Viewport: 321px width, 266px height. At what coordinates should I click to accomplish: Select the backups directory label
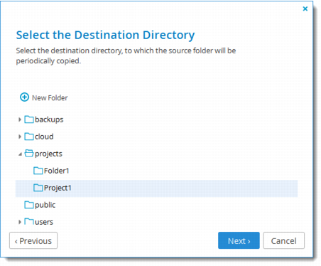(49, 119)
